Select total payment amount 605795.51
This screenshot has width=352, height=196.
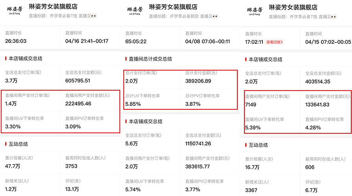point(78,81)
